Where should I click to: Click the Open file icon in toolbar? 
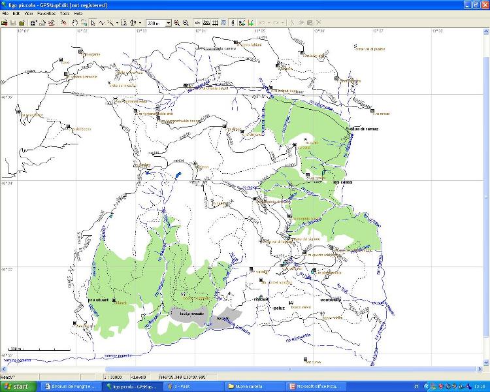(5, 23)
